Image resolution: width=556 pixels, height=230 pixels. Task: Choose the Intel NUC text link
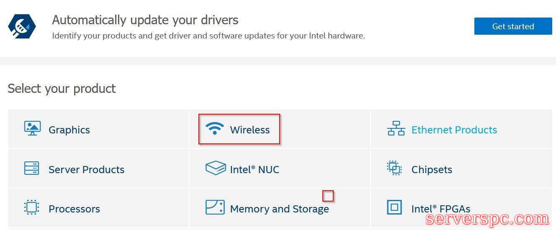tap(255, 170)
